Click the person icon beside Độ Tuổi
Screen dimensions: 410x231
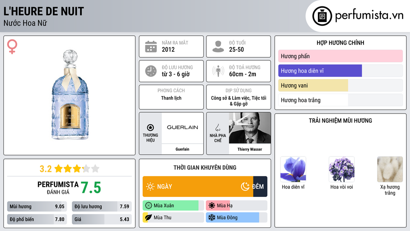coord(218,47)
